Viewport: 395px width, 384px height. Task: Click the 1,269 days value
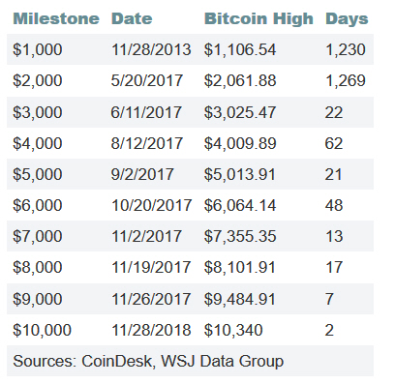346,80
